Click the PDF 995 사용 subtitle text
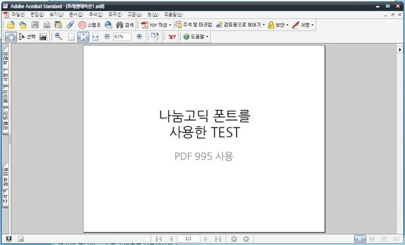This screenshot has height=245, width=405. 204,156
